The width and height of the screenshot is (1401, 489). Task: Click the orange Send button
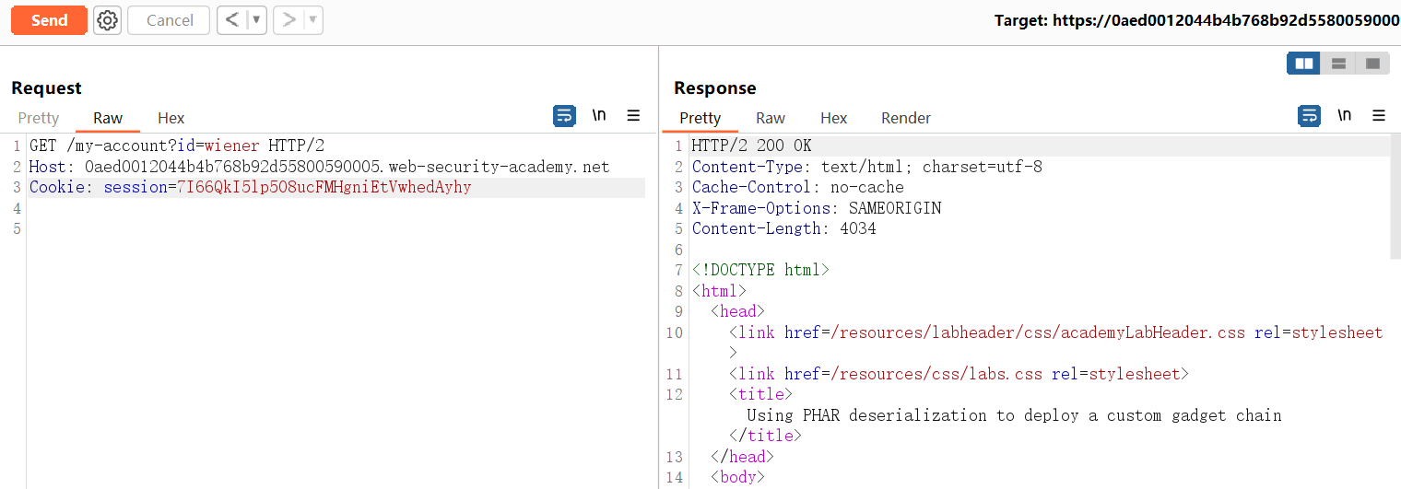49,20
